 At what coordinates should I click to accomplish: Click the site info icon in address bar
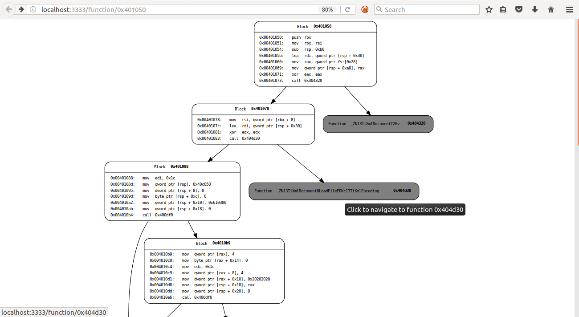[x=33, y=9]
